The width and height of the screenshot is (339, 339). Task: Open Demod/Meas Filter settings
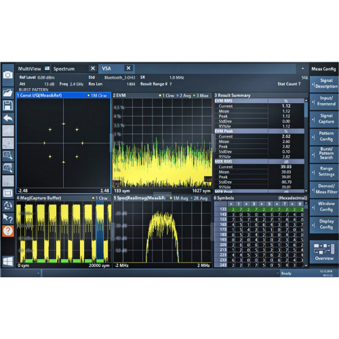[324, 189]
